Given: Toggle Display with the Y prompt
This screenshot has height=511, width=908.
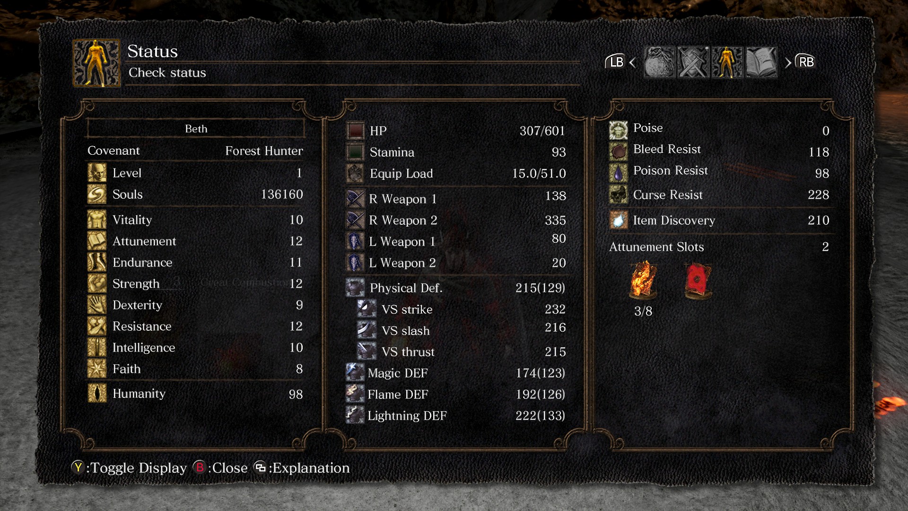Looking at the screenshot, I should (x=129, y=468).
